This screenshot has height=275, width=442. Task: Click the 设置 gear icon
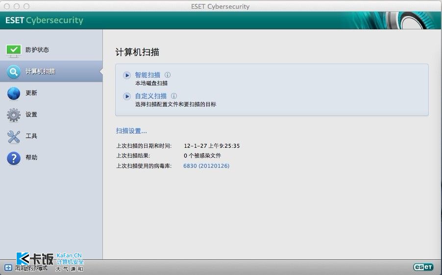point(14,115)
